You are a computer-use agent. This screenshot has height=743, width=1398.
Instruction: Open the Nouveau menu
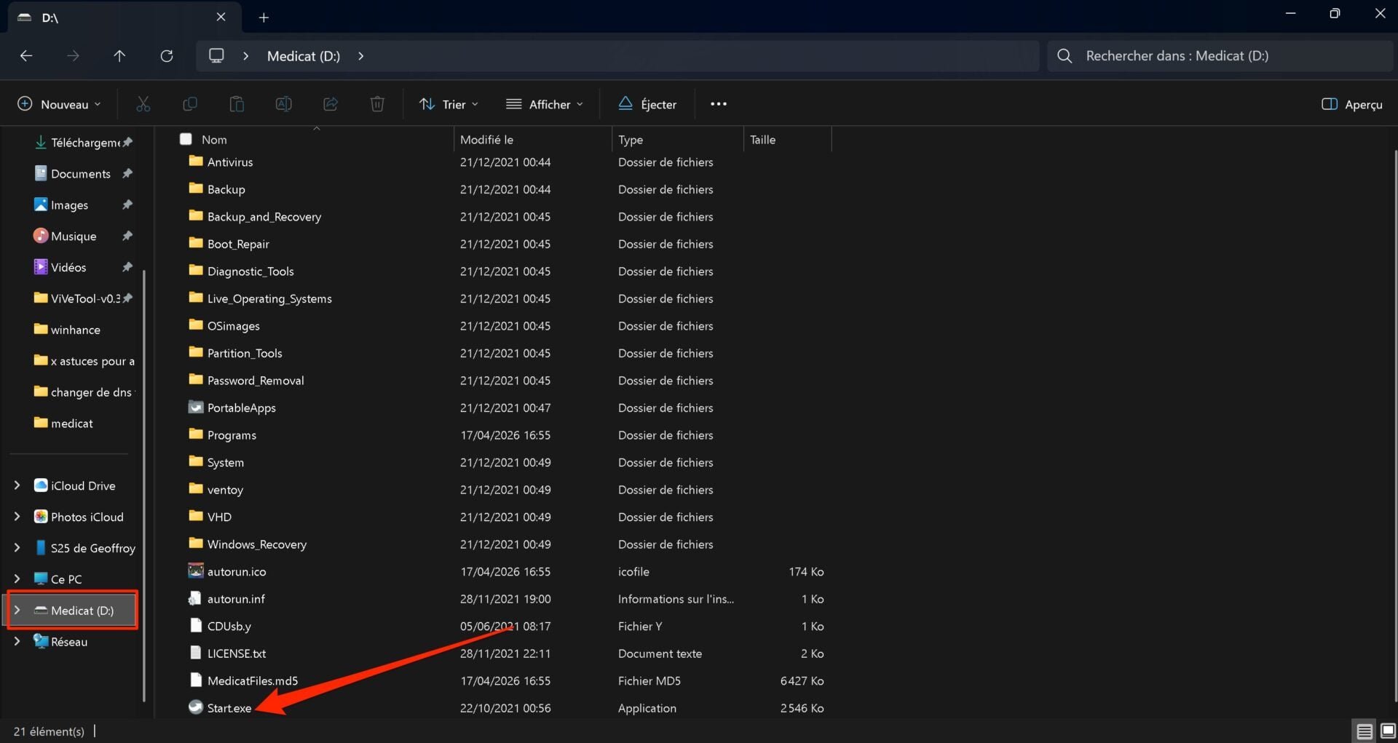pos(59,104)
